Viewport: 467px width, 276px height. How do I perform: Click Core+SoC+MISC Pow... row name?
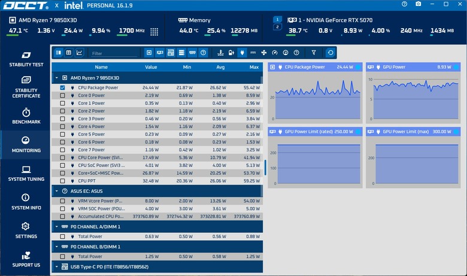tap(101, 173)
